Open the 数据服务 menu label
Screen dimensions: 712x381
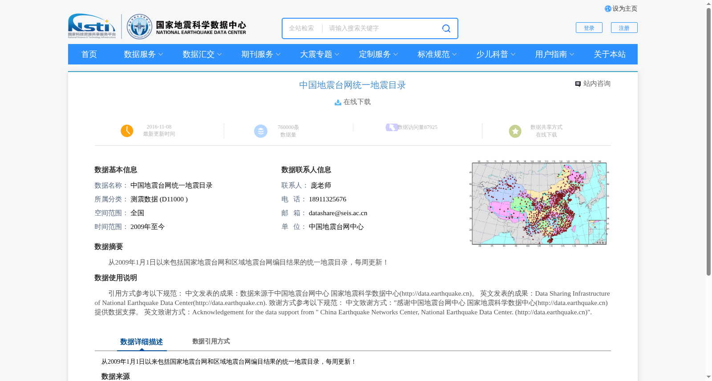coord(140,54)
